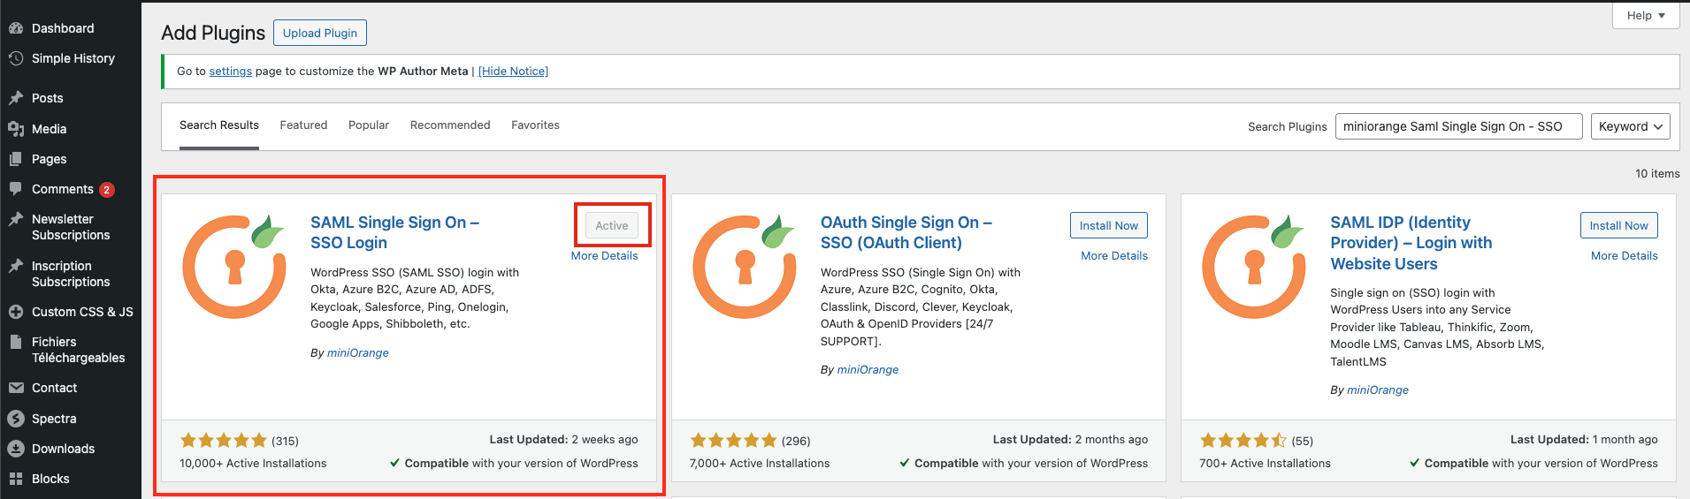Click the Simple History clock icon

16,58
